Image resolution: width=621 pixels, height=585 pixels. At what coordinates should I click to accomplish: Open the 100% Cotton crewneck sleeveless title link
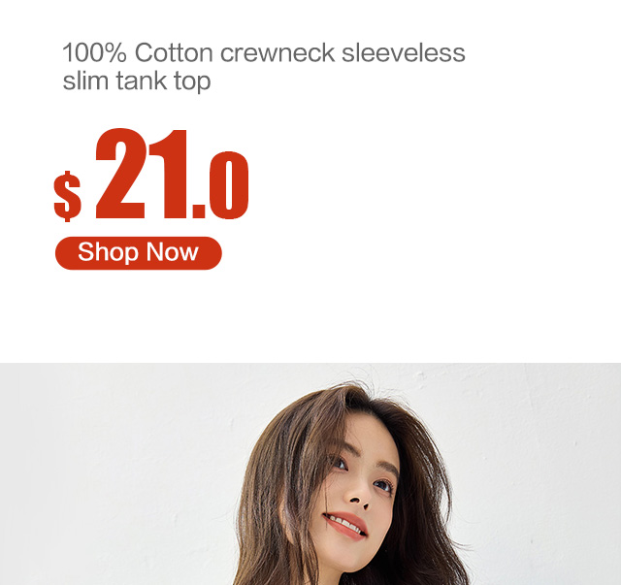point(263,67)
